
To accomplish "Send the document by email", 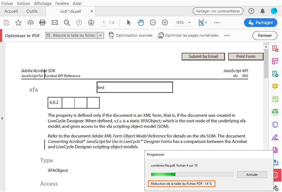I will pos(55,23).
